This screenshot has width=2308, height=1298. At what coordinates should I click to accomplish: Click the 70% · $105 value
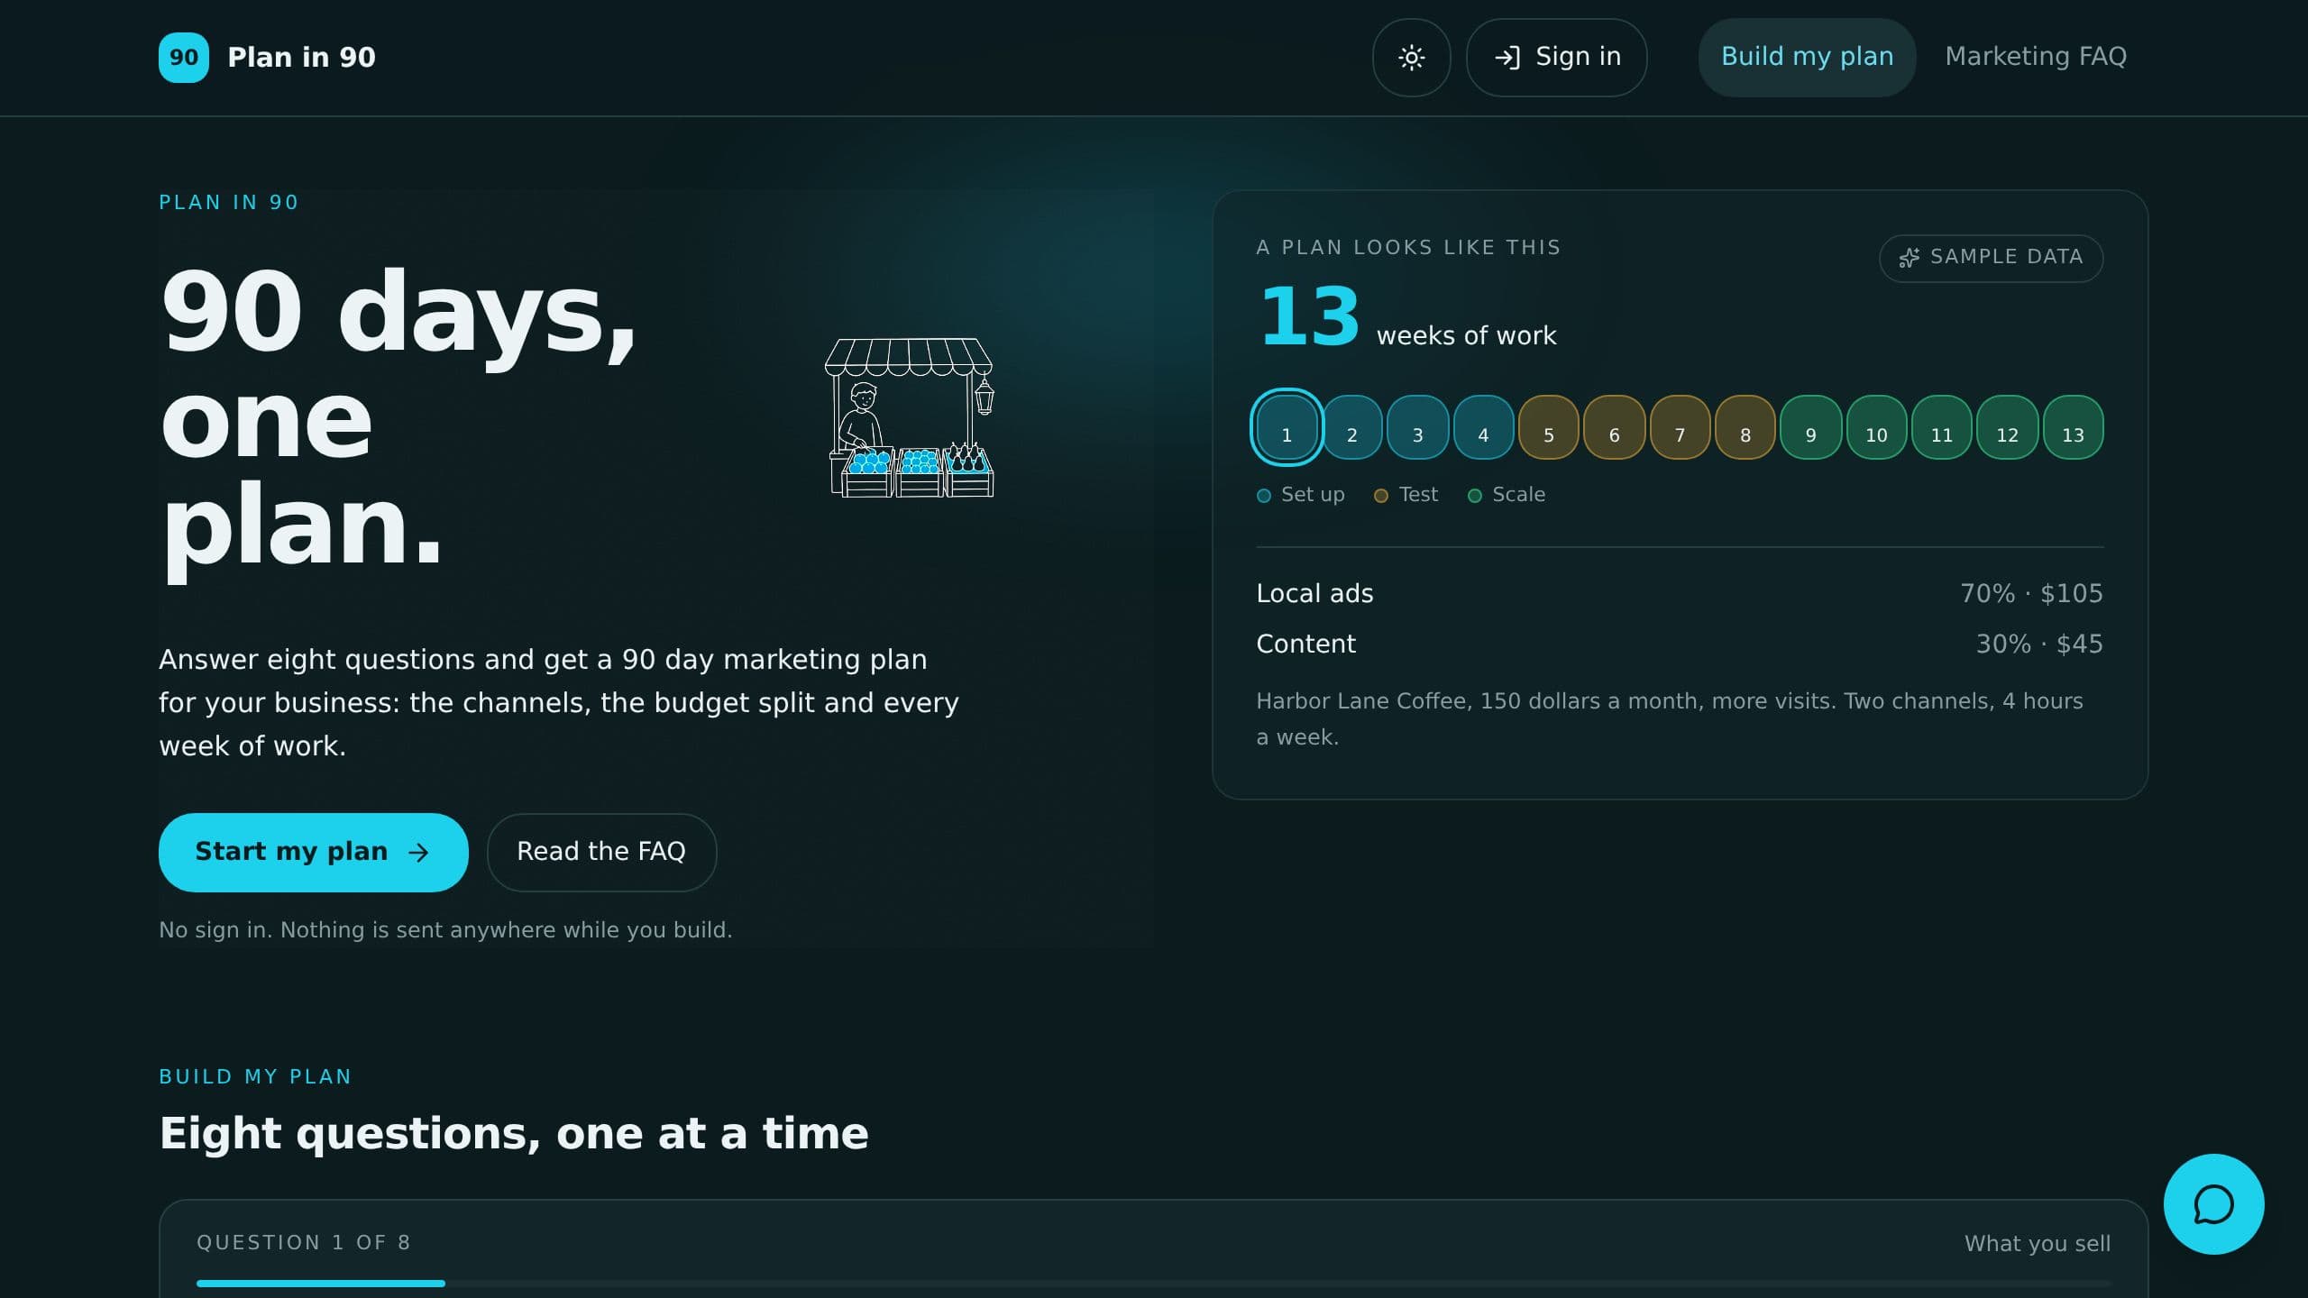coord(2031,593)
